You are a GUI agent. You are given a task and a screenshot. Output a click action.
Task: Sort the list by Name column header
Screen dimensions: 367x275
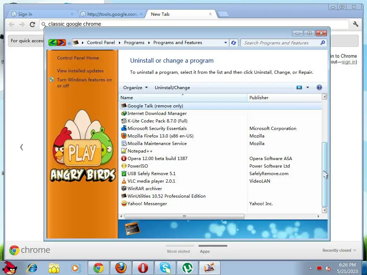182,97
